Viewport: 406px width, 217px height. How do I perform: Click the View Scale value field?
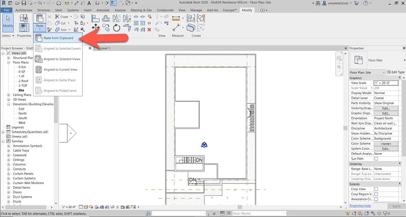point(388,82)
